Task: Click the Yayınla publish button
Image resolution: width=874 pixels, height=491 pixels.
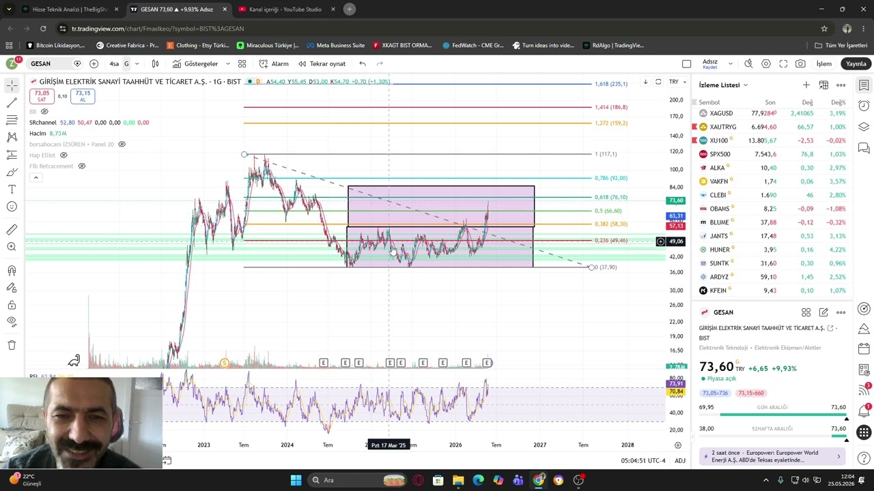Action: [x=856, y=63]
